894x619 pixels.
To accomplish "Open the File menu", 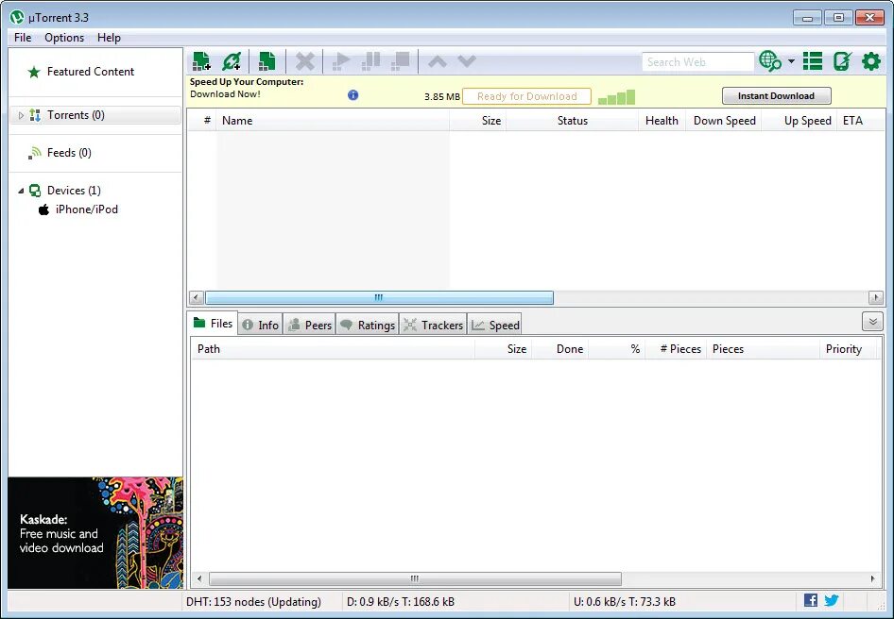I will click(x=23, y=38).
